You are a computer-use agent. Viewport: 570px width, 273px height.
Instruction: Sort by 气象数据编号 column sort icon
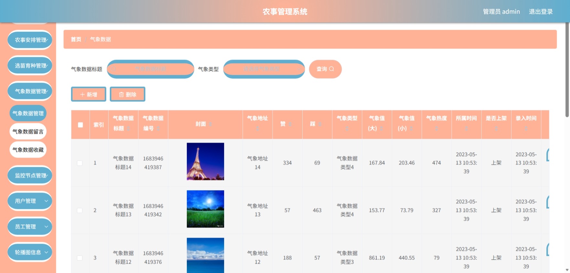[x=158, y=128]
